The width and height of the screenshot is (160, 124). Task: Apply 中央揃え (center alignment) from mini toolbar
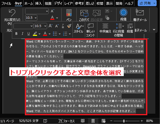tap(105, 26)
